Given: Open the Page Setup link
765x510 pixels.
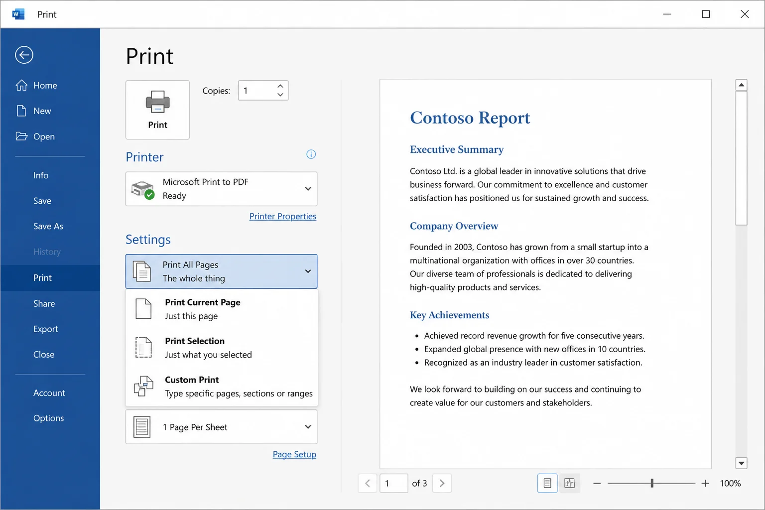Looking at the screenshot, I should click(x=294, y=454).
